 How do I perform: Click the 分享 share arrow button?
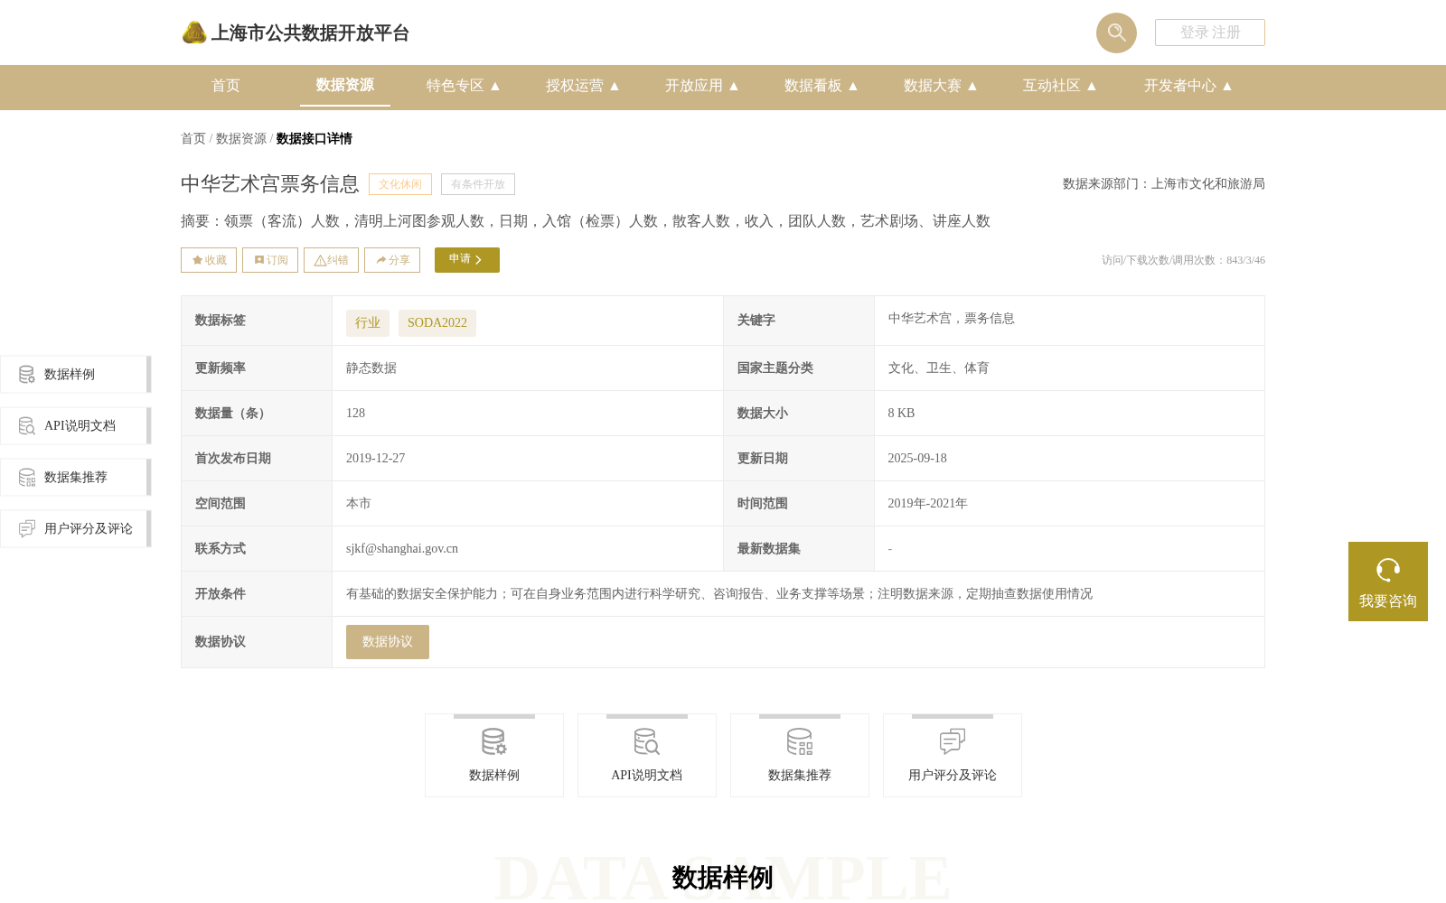click(x=392, y=260)
